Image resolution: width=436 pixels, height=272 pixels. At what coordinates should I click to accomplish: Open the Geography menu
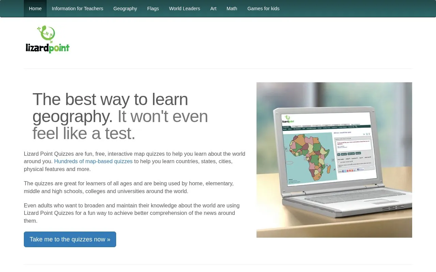click(x=125, y=8)
